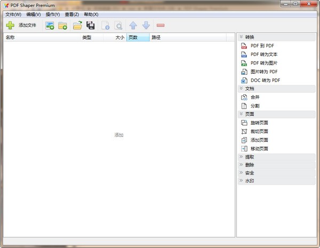Click the add folder icon in toolbar

pos(63,26)
